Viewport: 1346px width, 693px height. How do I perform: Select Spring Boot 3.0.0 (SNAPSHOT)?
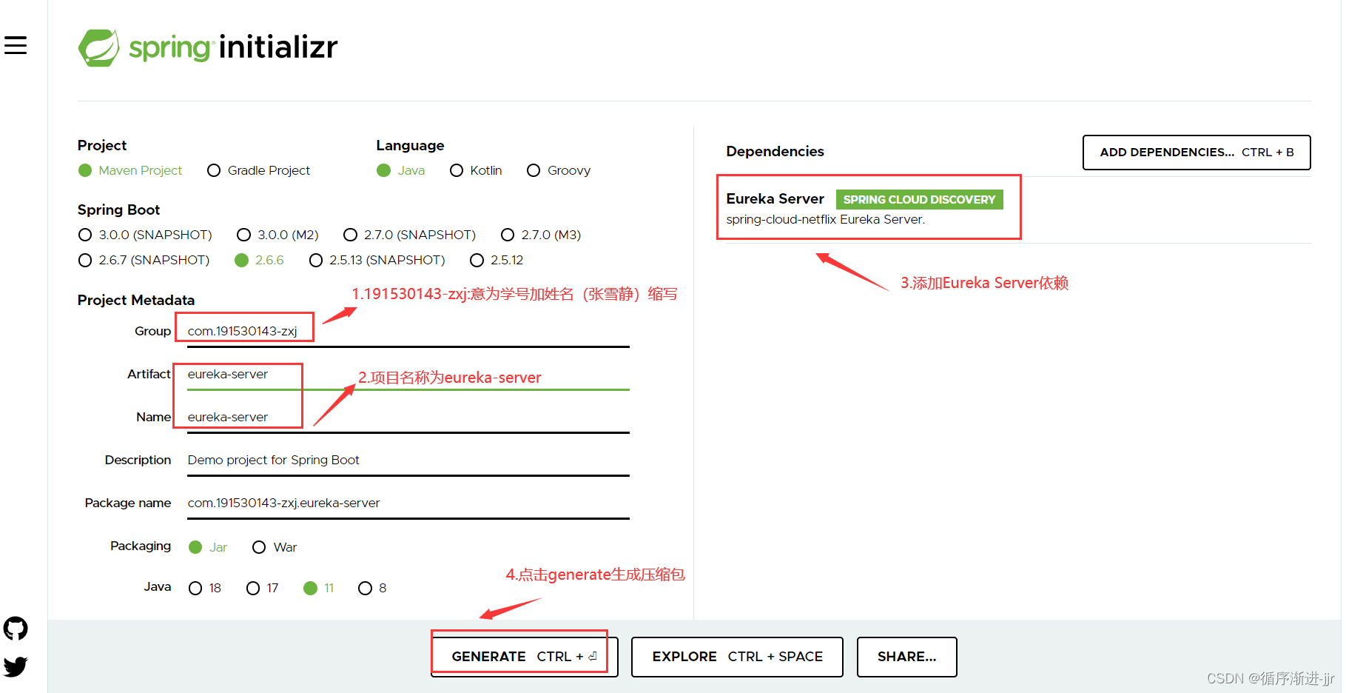[85, 235]
